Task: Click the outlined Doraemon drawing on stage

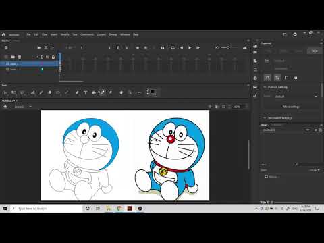Action: [84, 159]
